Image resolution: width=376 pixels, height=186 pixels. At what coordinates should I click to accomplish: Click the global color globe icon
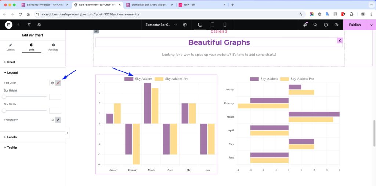52,83
